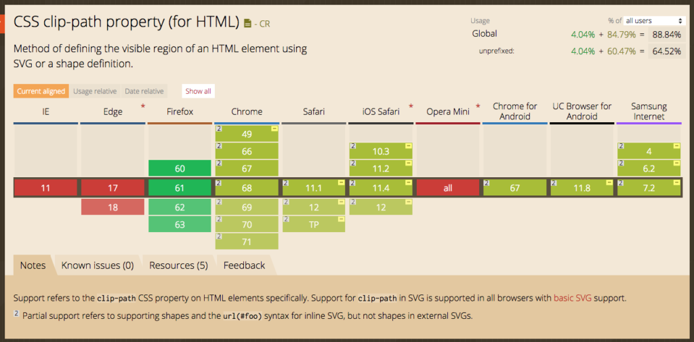Click the Edge 17 support cell
Image resolution: width=694 pixels, height=342 pixels.
click(113, 188)
